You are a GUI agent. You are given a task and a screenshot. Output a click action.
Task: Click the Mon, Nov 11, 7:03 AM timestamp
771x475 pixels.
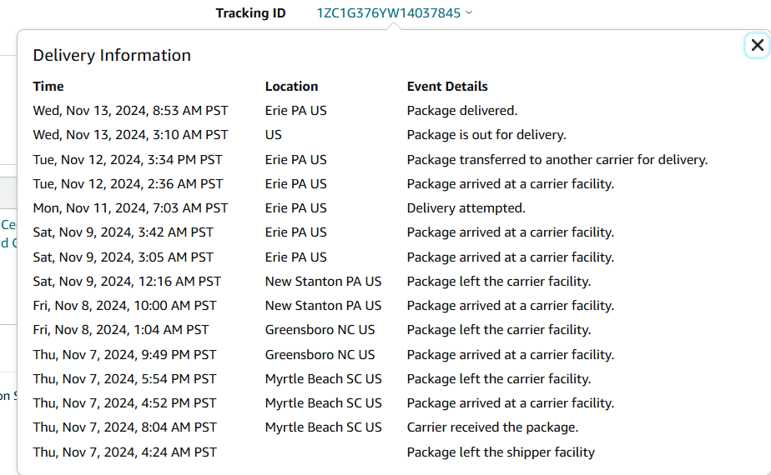[130, 208]
